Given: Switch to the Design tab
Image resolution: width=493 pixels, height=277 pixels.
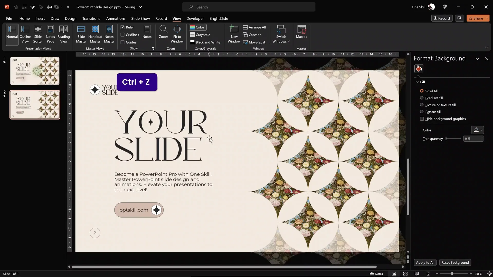Looking at the screenshot, I should pos(71,18).
